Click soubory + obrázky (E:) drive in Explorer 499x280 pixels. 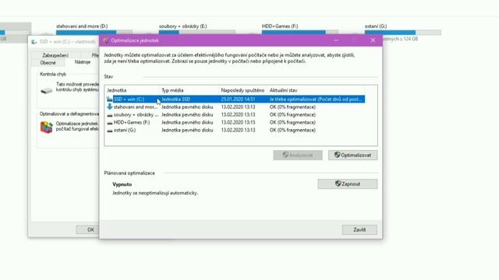pos(197,30)
